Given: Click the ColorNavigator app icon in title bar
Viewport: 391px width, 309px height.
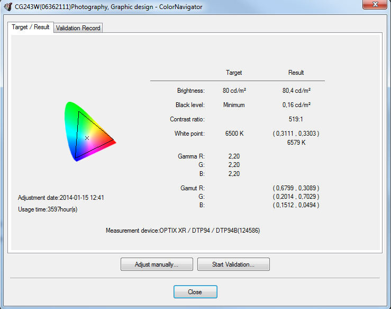Looking at the screenshot, I should click(8, 7).
